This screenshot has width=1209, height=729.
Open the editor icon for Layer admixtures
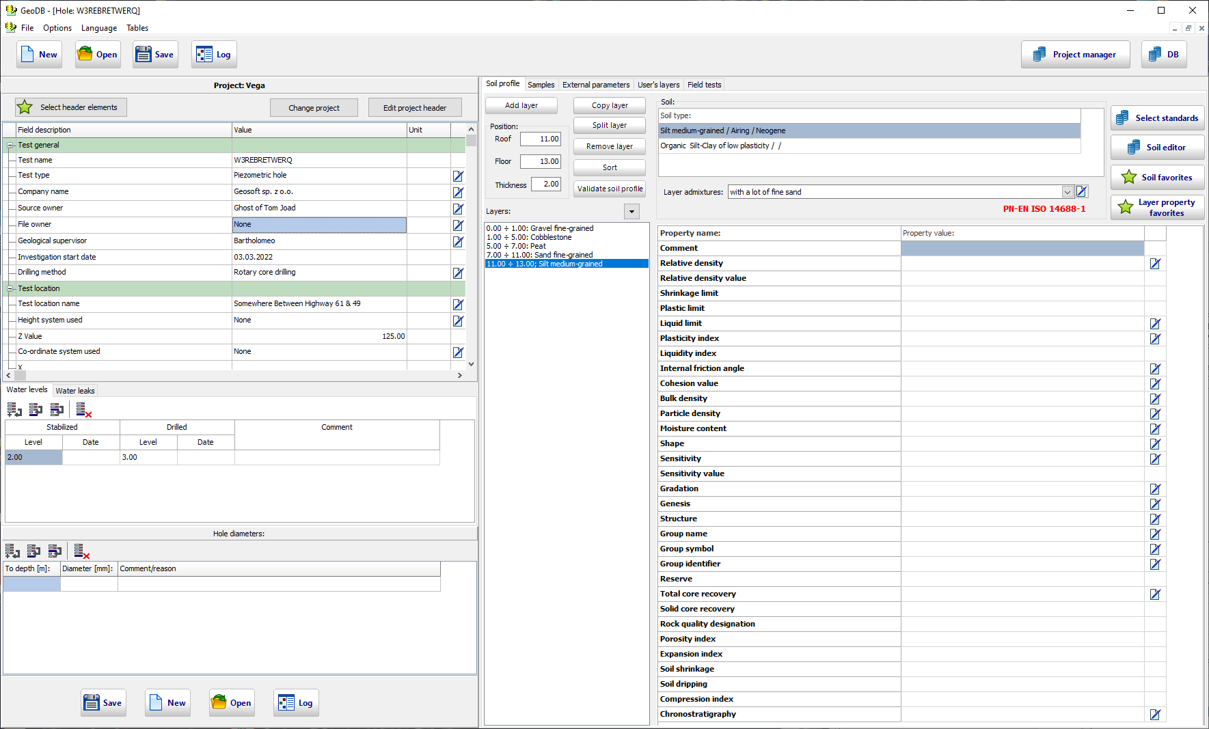pyautogui.click(x=1082, y=192)
